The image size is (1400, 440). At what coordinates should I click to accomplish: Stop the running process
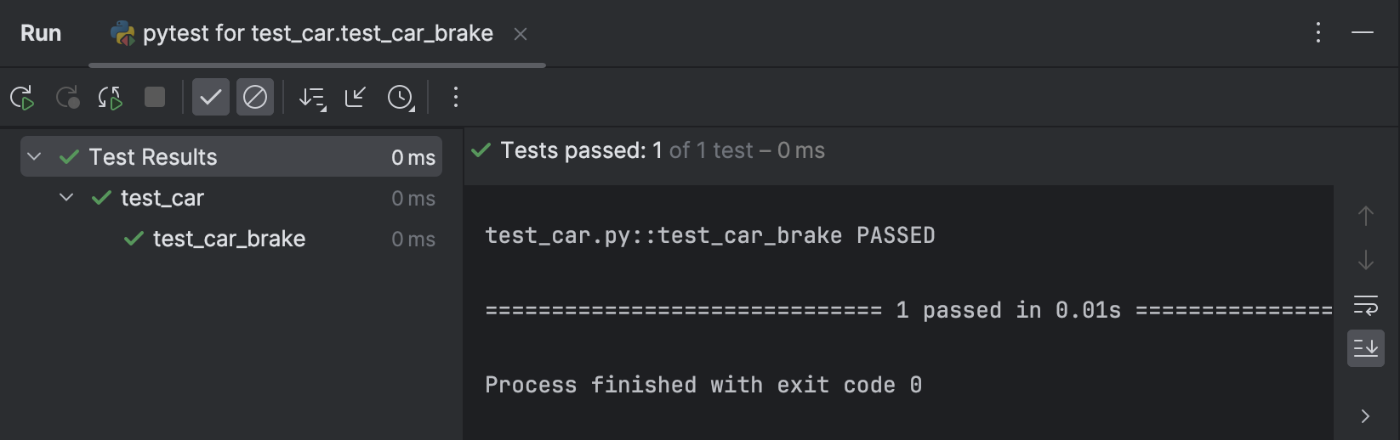click(x=155, y=97)
